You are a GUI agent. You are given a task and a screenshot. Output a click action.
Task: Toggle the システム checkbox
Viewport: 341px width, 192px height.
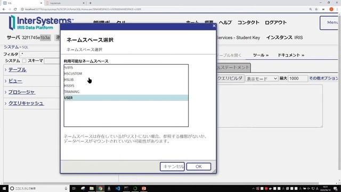click(24, 61)
